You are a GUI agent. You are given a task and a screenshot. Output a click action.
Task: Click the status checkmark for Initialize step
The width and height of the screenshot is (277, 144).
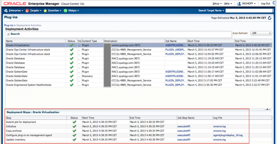74,126
